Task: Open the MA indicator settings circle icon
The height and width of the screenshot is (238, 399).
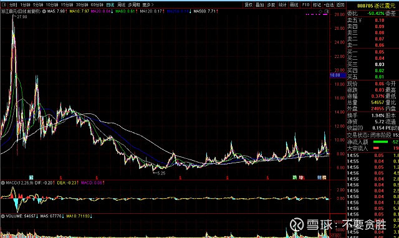Action: pyautogui.click(x=44, y=11)
